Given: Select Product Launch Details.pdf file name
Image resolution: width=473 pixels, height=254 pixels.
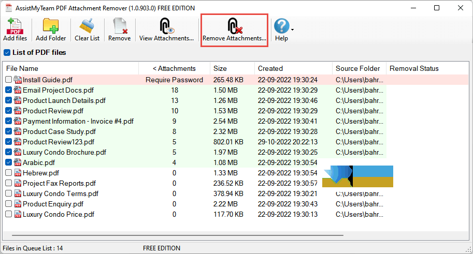Looking at the screenshot, I should click(x=64, y=100).
